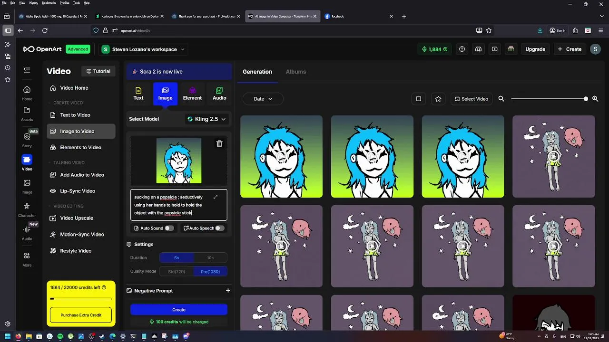609x342 pixels.
Task: Click the help question mark icon
Action: [x=462, y=49]
